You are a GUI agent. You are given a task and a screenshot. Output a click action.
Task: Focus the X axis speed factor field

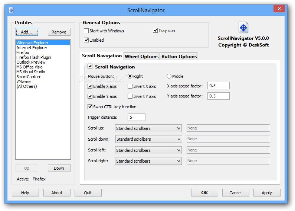219,86
